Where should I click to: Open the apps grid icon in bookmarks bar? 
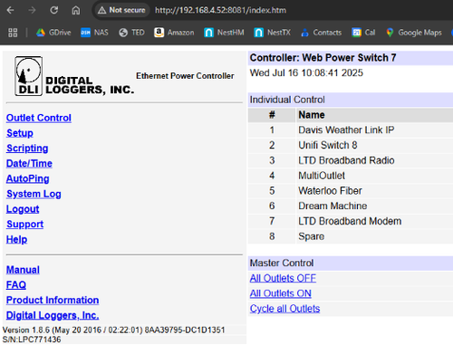(x=13, y=33)
